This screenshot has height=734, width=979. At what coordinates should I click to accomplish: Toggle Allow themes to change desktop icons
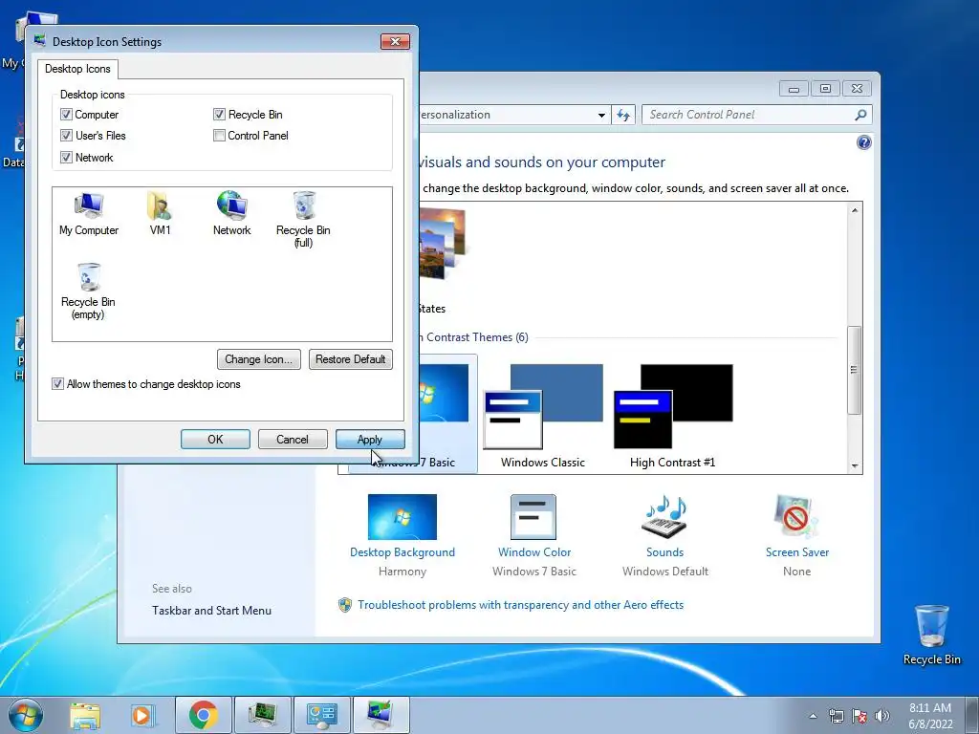57,384
